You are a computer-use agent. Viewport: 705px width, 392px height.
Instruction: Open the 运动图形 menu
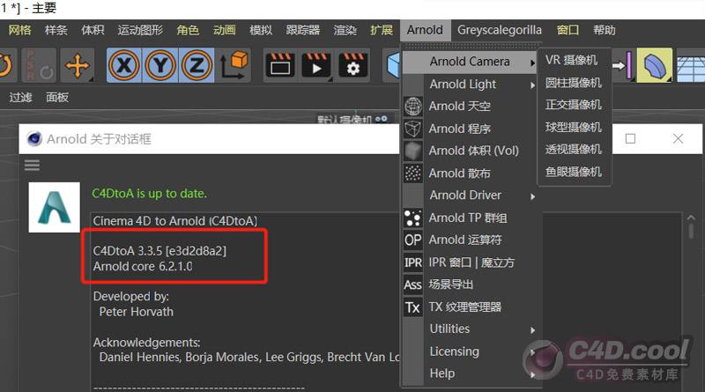[x=140, y=30]
